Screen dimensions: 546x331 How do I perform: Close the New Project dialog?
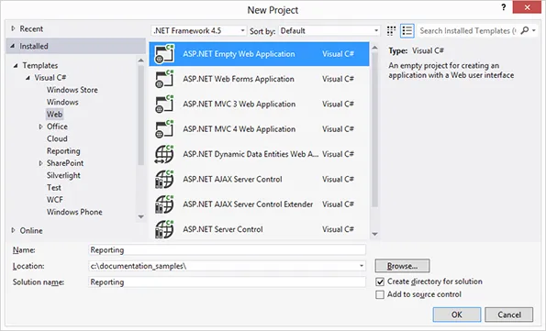[x=527, y=7]
